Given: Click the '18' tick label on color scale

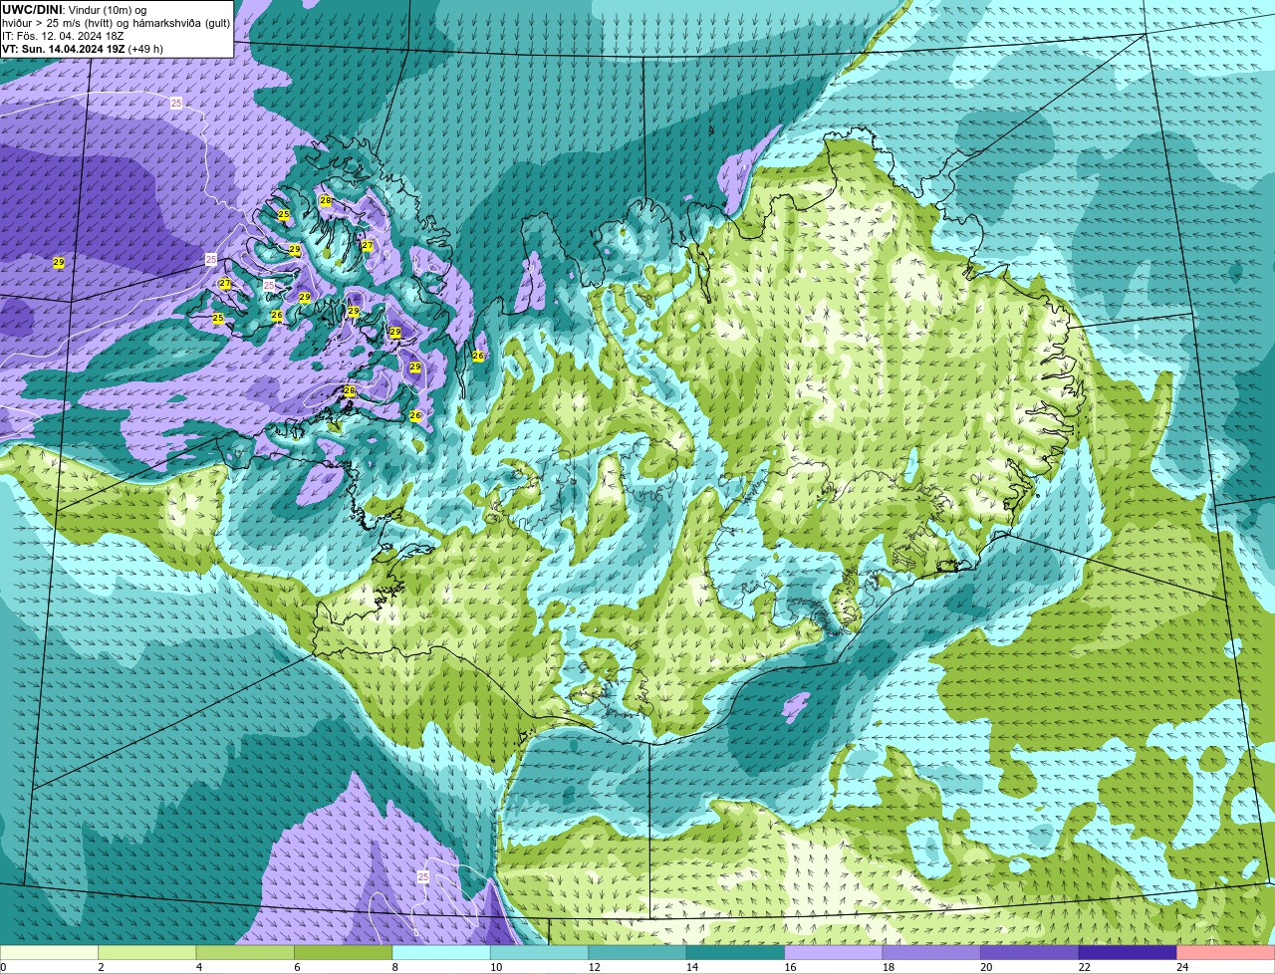Looking at the screenshot, I should tap(889, 967).
